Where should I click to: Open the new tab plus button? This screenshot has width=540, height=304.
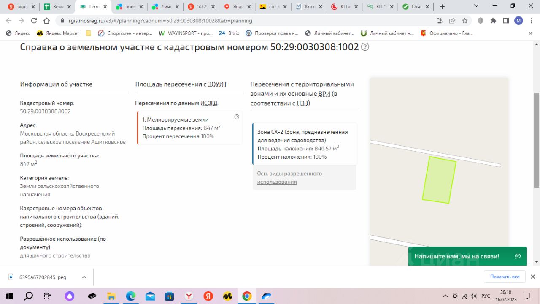443,7
